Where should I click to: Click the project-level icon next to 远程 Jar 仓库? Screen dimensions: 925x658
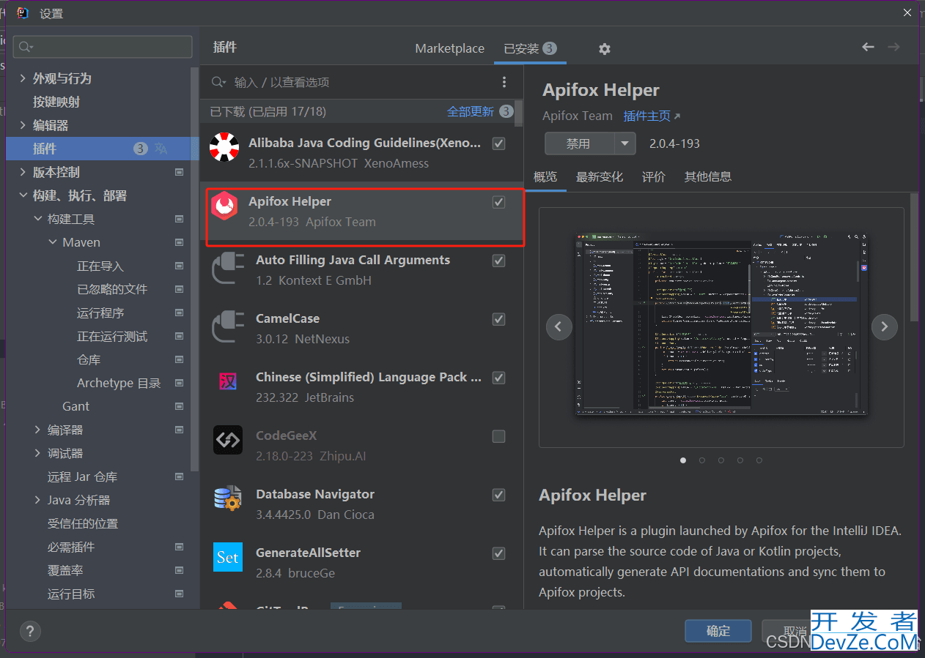(x=180, y=476)
